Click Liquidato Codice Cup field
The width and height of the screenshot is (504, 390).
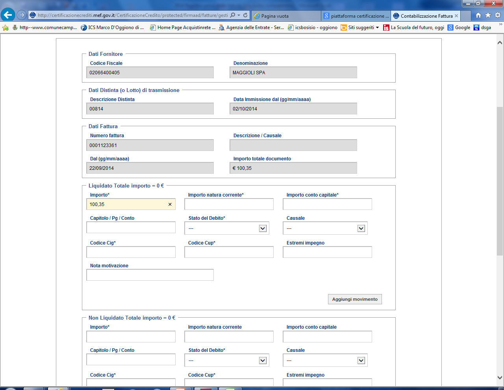pyautogui.click(x=229, y=252)
